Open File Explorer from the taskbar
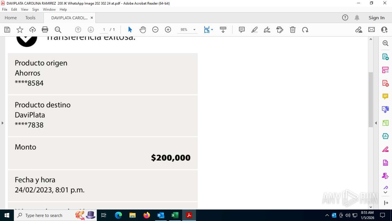This screenshot has height=221, width=392. point(132,215)
